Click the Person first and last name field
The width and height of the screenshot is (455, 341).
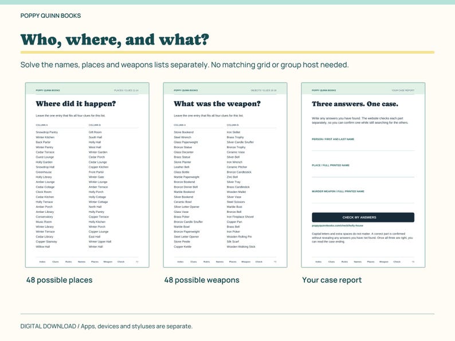363,146
